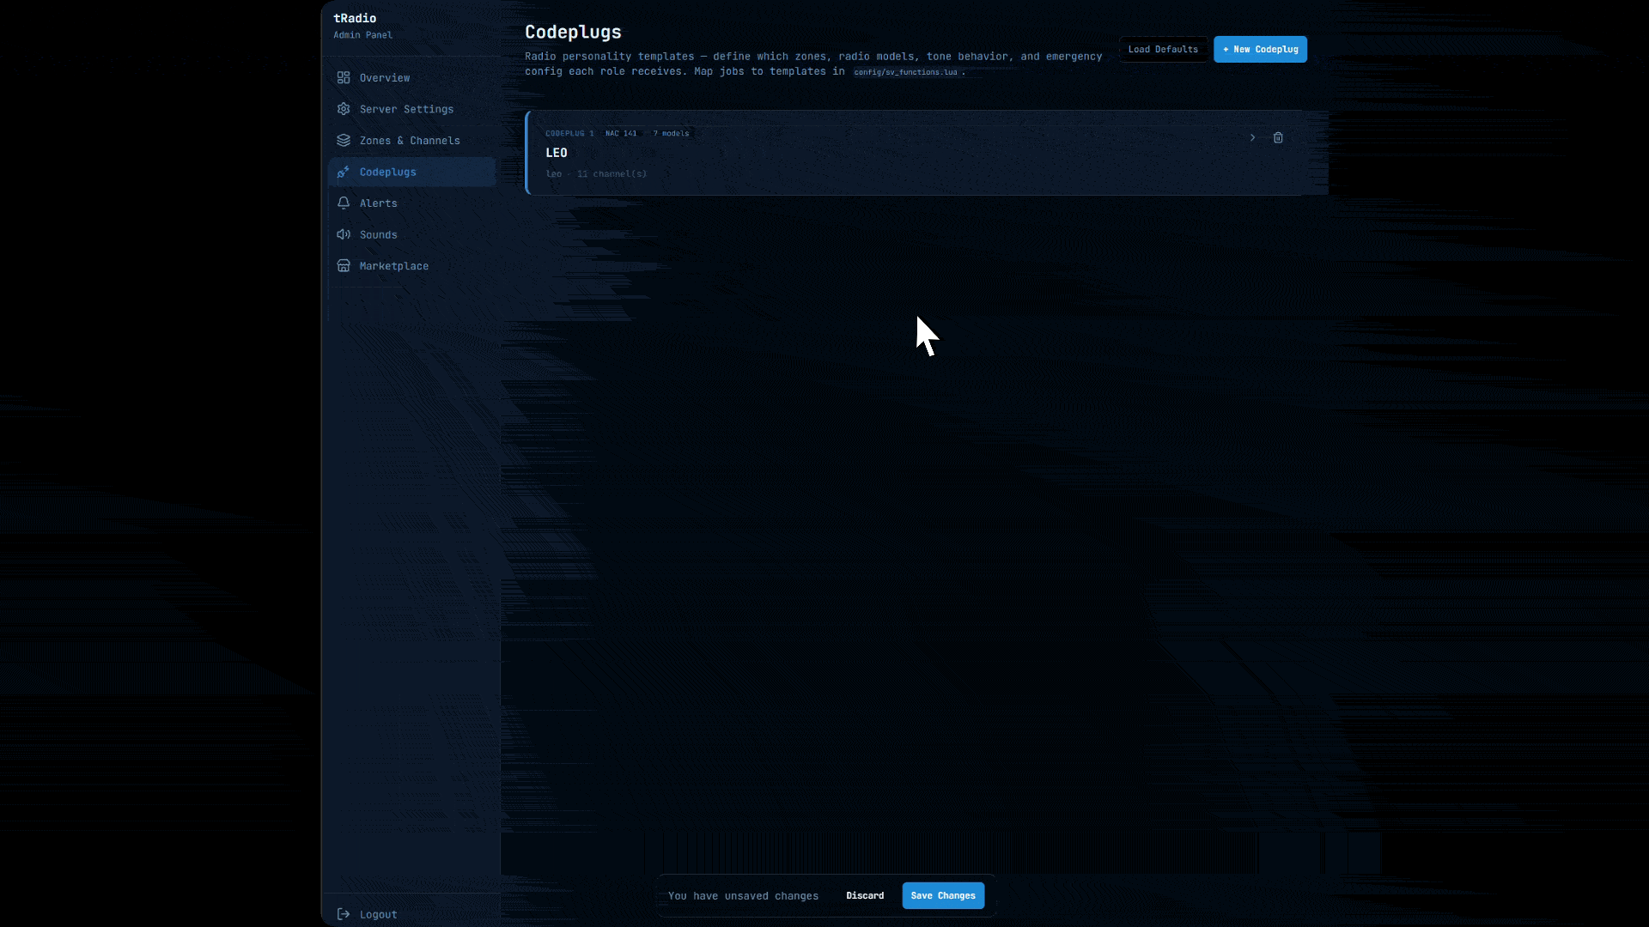The height and width of the screenshot is (927, 1649).
Task: Click the tRadio title in sidebar
Action: [355, 18]
